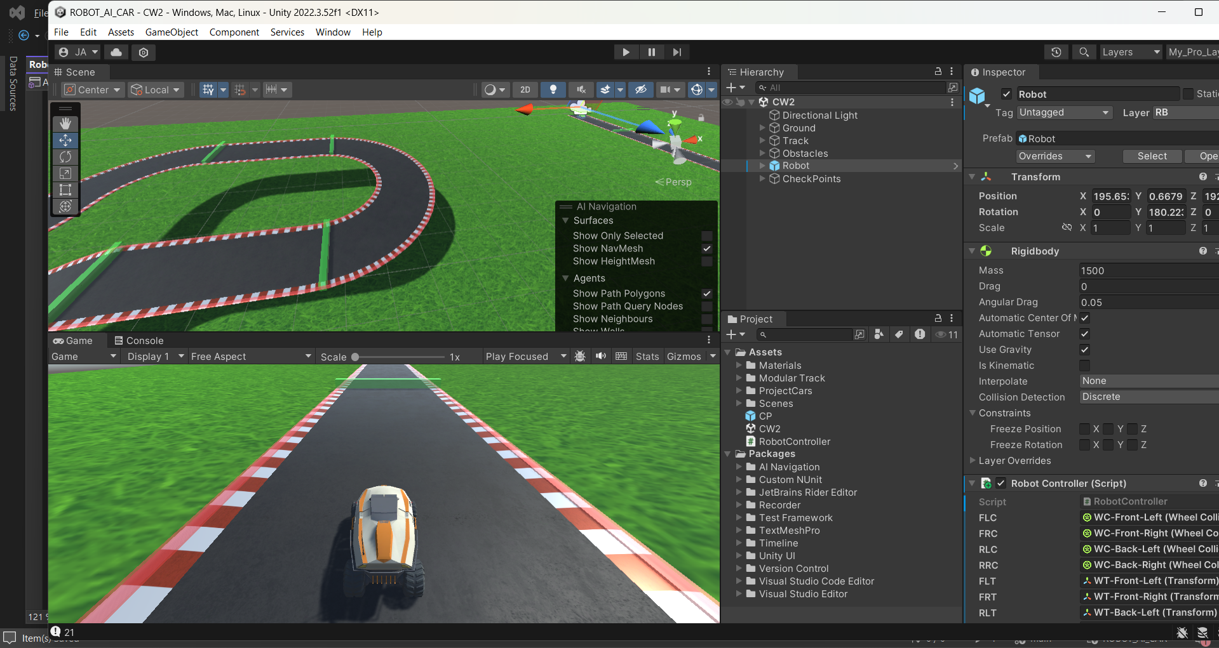Click the prefab Select button
The width and height of the screenshot is (1219, 648).
[1152, 156]
